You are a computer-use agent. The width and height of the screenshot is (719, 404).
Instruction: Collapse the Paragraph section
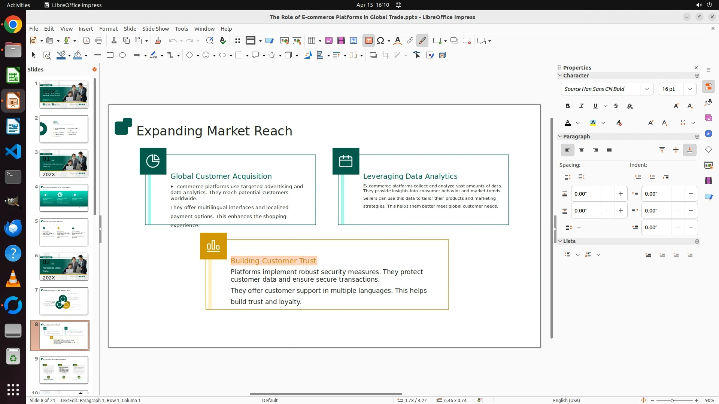tap(560, 137)
